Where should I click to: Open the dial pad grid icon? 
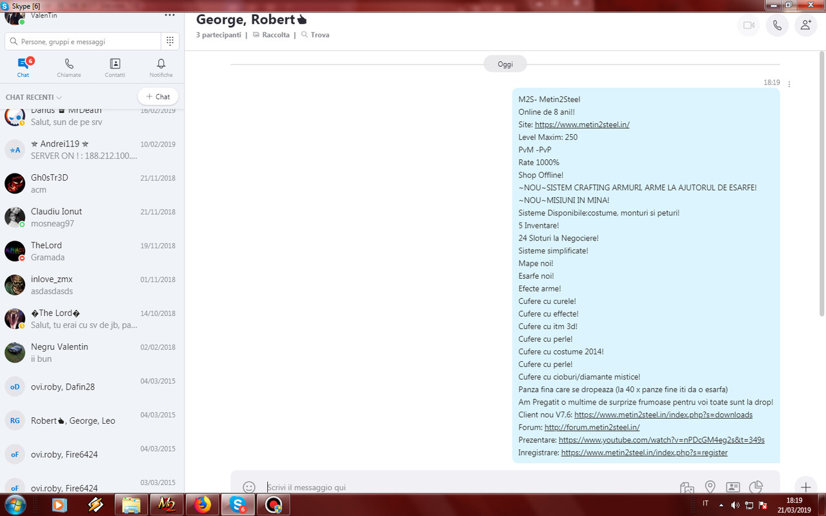[170, 41]
